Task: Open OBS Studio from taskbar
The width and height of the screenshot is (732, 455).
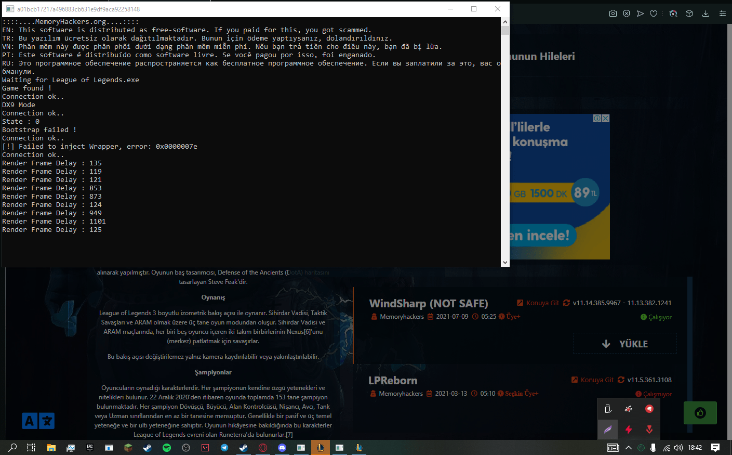Action: [x=186, y=448]
